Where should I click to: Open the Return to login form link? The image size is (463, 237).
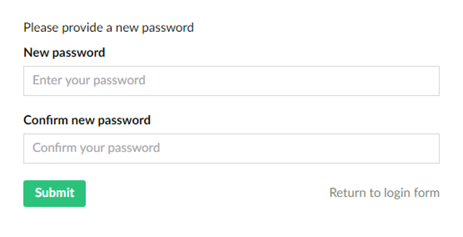tap(384, 193)
